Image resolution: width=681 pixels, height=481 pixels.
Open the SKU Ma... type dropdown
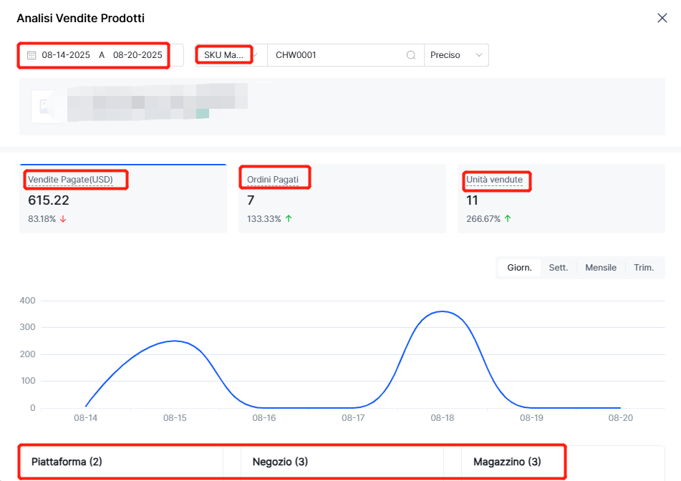click(x=231, y=55)
